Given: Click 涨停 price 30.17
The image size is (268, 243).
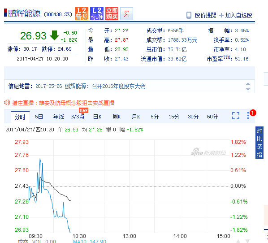Looking at the screenshot, I should click(30, 49).
